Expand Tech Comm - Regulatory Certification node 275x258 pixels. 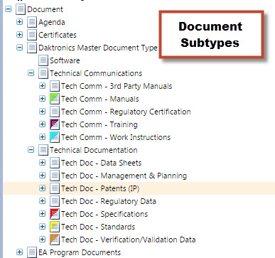[x=43, y=112]
